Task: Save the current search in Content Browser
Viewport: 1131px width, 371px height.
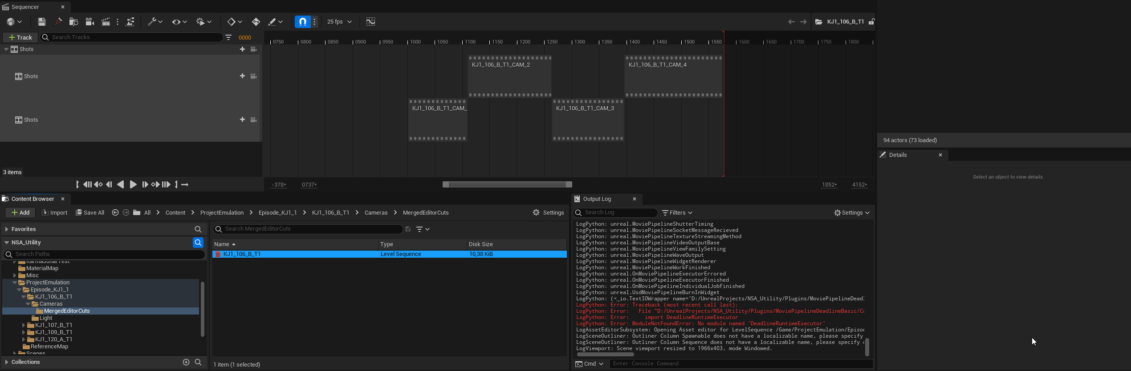Action: (408, 229)
